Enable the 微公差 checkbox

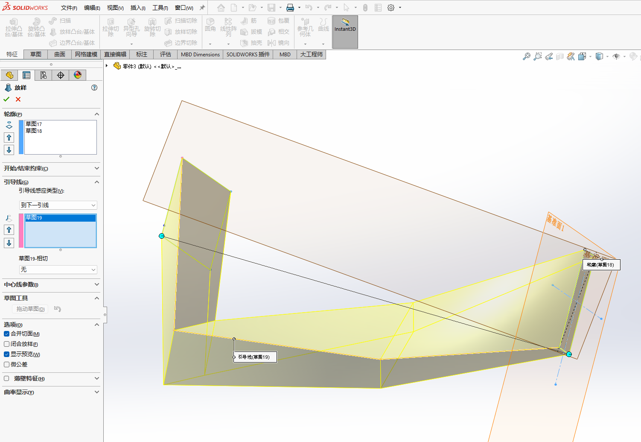[x=7, y=365]
